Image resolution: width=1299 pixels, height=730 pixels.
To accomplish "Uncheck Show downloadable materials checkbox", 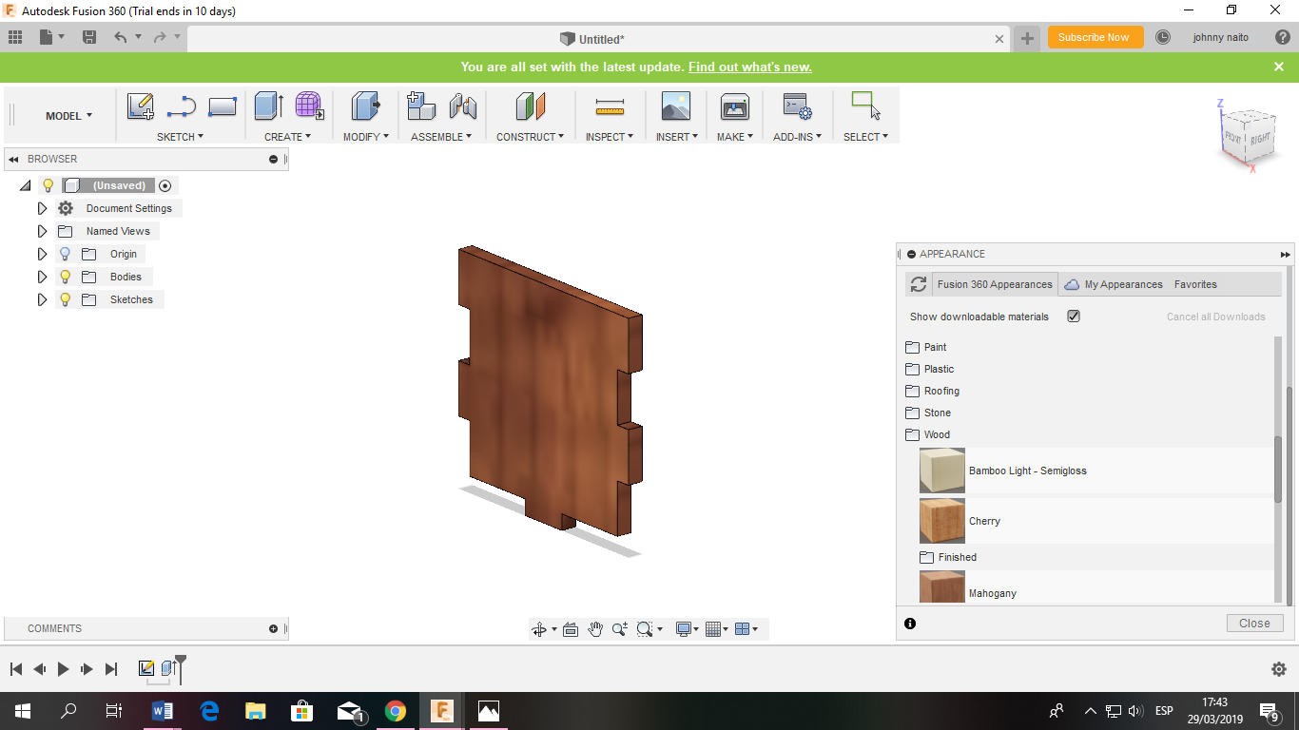I will pyautogui.click(x=1074, y=316).
